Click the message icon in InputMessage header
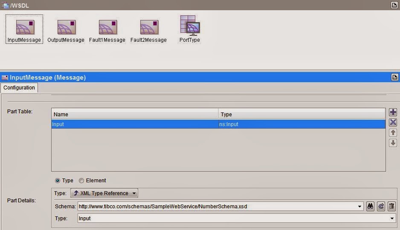 5,78
